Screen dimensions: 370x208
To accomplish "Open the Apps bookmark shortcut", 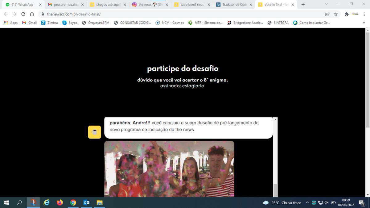I will pyautogui.click(x=11, y=23).
